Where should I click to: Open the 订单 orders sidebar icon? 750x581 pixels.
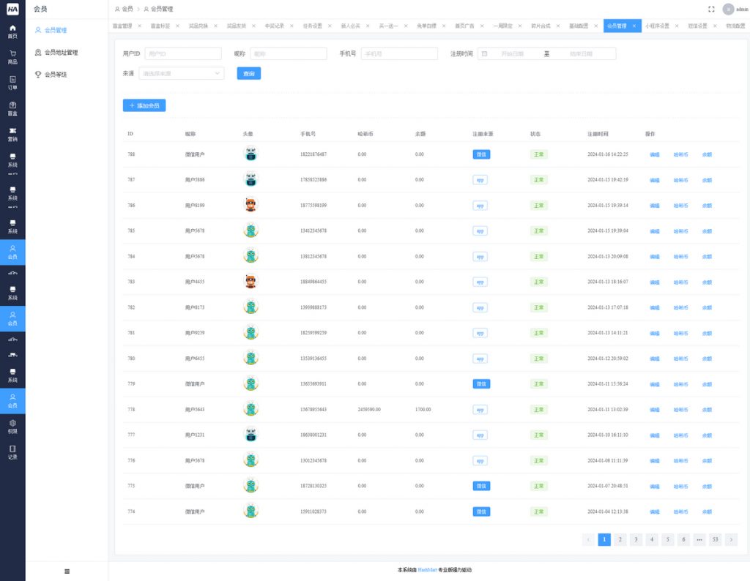(12, 83)
